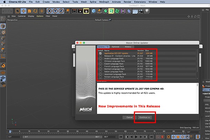This screenshot has width=210, height=140.
Task: Check Release 21 Content Libraries Lite box
Action: (x=100, y=56)
